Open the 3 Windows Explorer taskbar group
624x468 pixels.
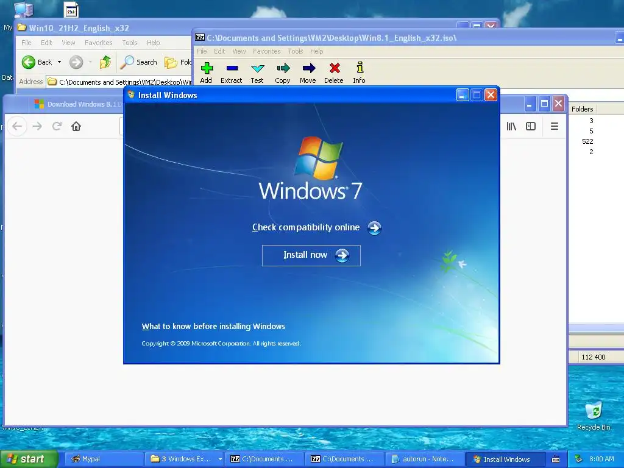pos(184,459)
